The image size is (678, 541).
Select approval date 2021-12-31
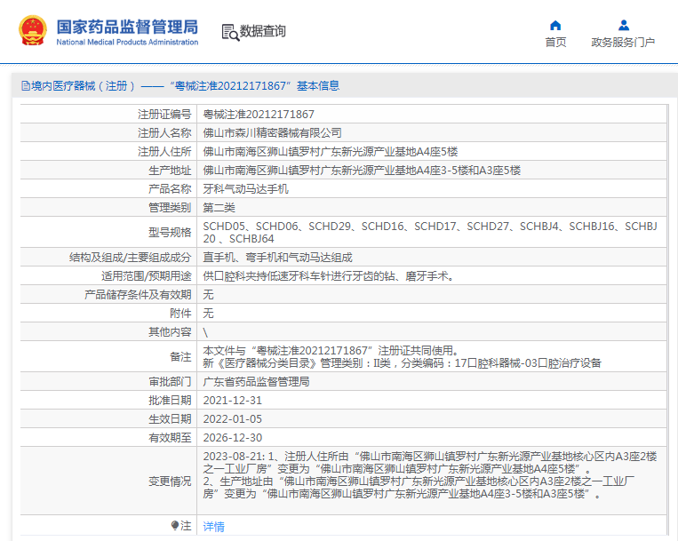coord(233,400)
